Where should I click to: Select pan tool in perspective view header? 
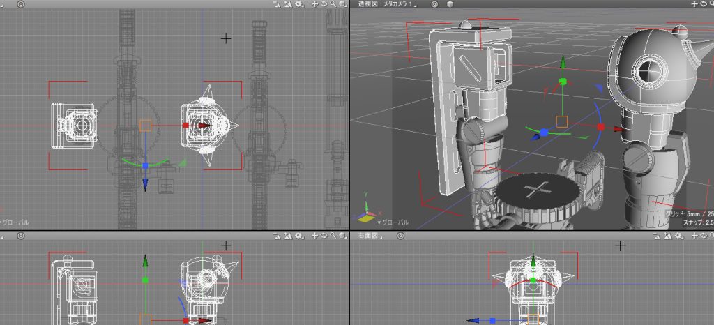[x=694, y=4]
